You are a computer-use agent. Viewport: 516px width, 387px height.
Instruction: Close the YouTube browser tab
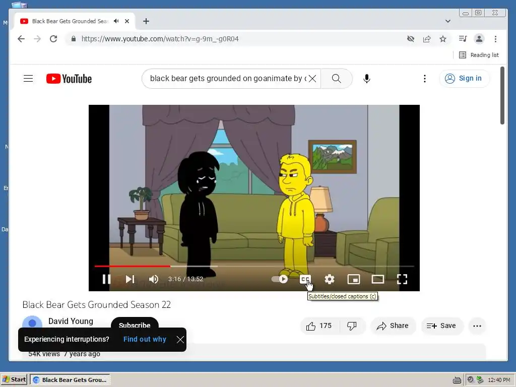(127, 21)
